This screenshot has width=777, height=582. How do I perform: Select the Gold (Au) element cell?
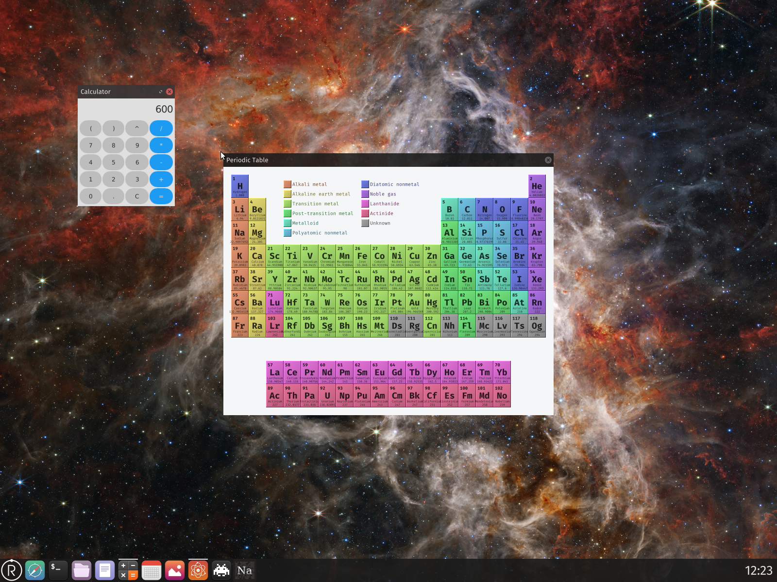[415, 303]
